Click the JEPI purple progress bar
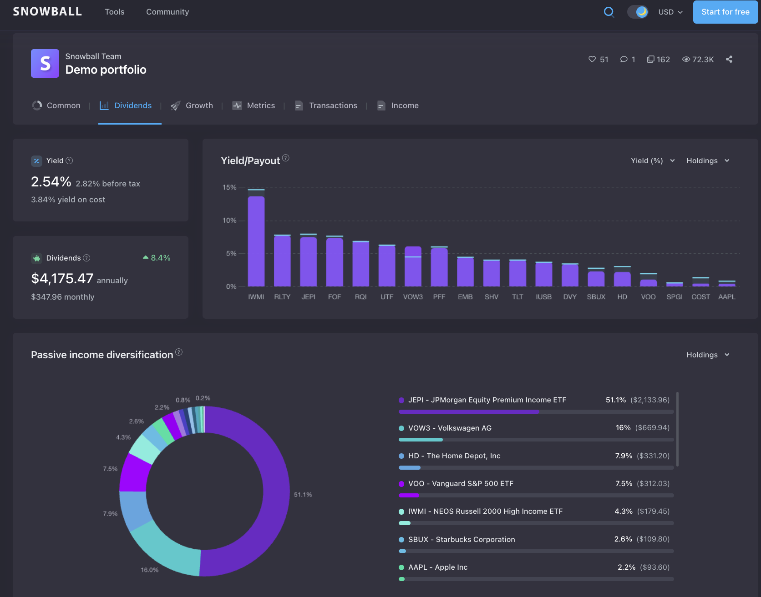The width and height of the screenshot is (761, 597). click(469, 412)
